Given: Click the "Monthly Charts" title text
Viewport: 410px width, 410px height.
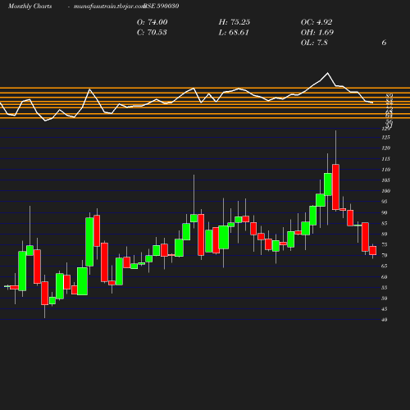Looking at the screenshot, I should (x=30, y=7).
